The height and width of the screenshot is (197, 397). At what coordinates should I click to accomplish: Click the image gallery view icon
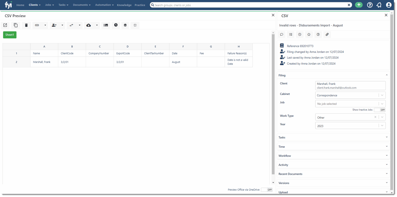click(x=105, y=25)
